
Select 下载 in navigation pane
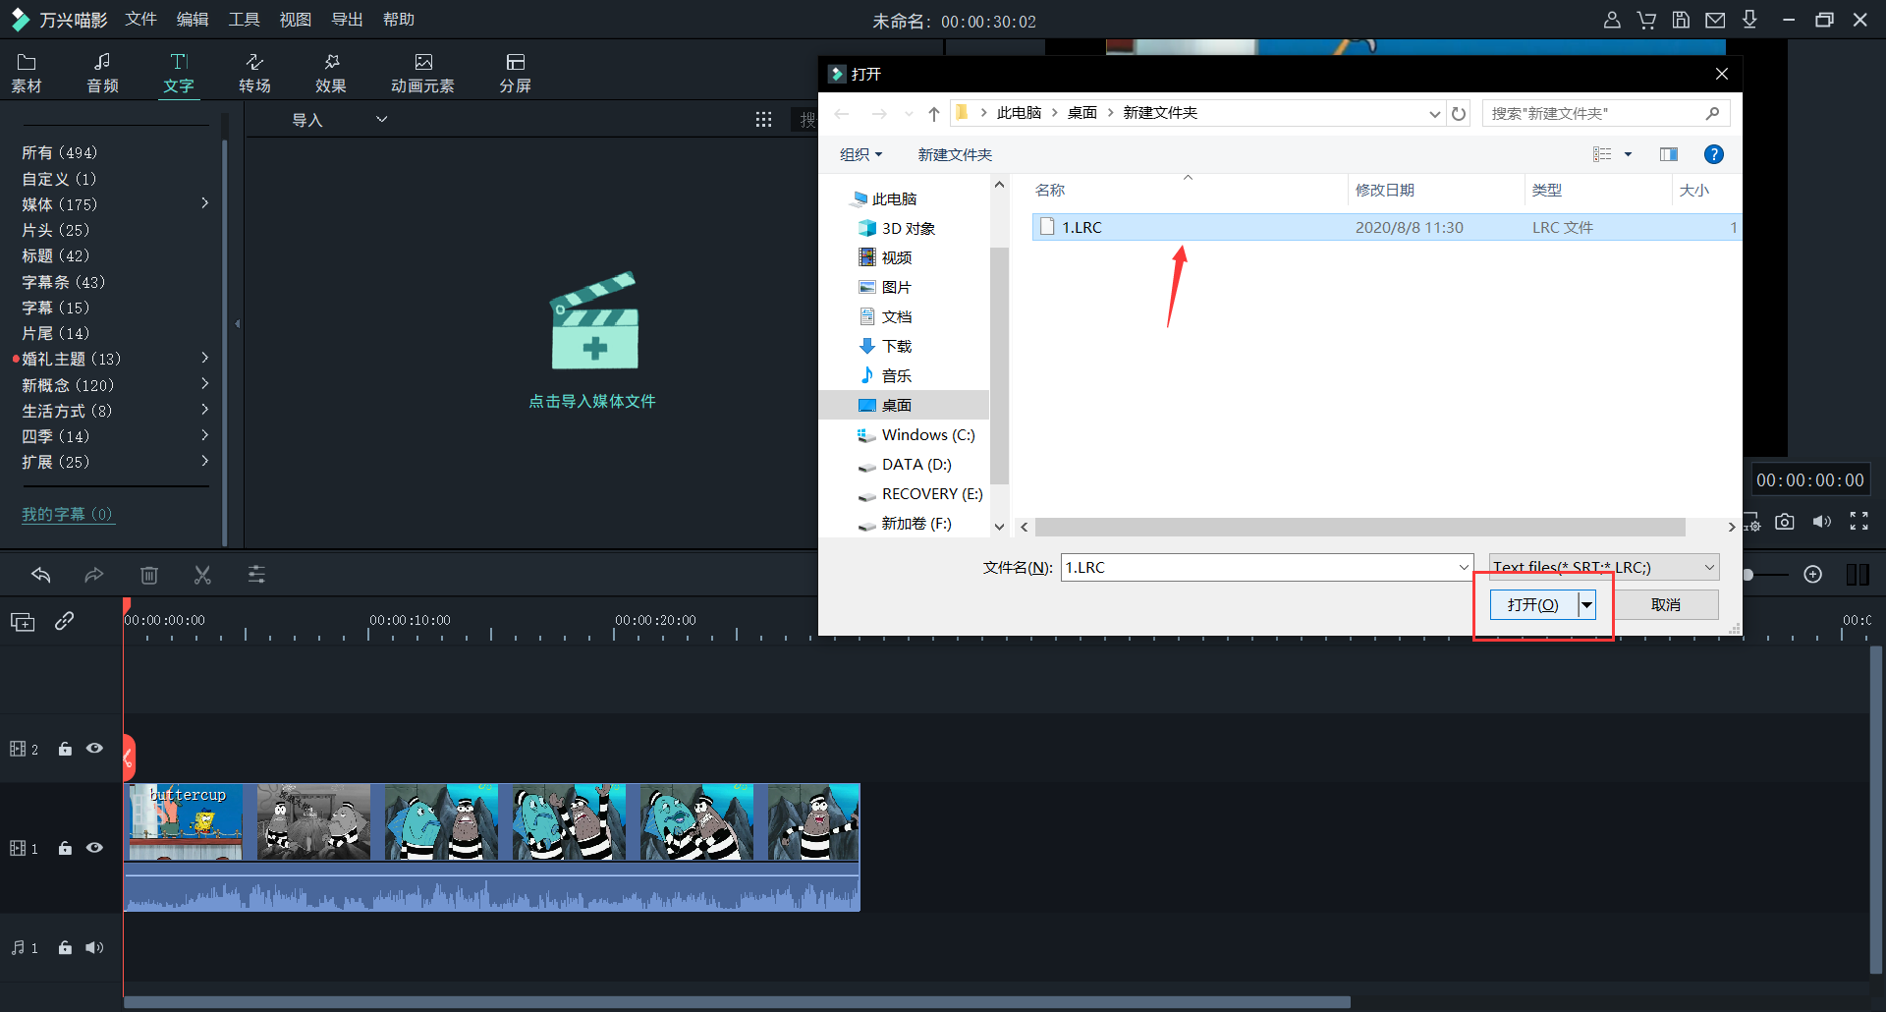(x=896, y=346)
